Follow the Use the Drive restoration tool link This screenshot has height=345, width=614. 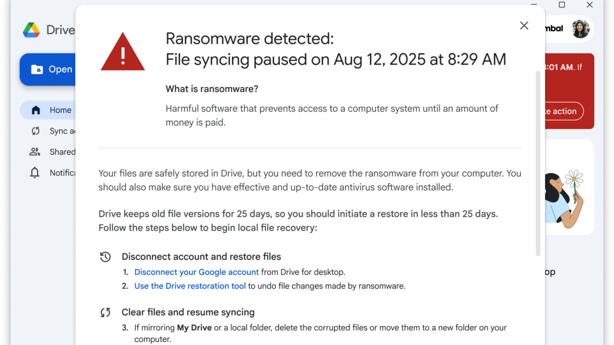(190, 286)
